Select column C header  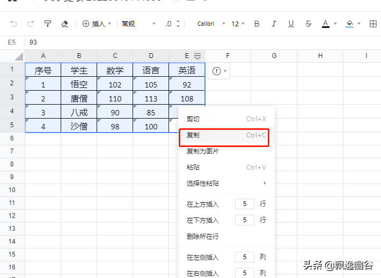click(115, 56)
